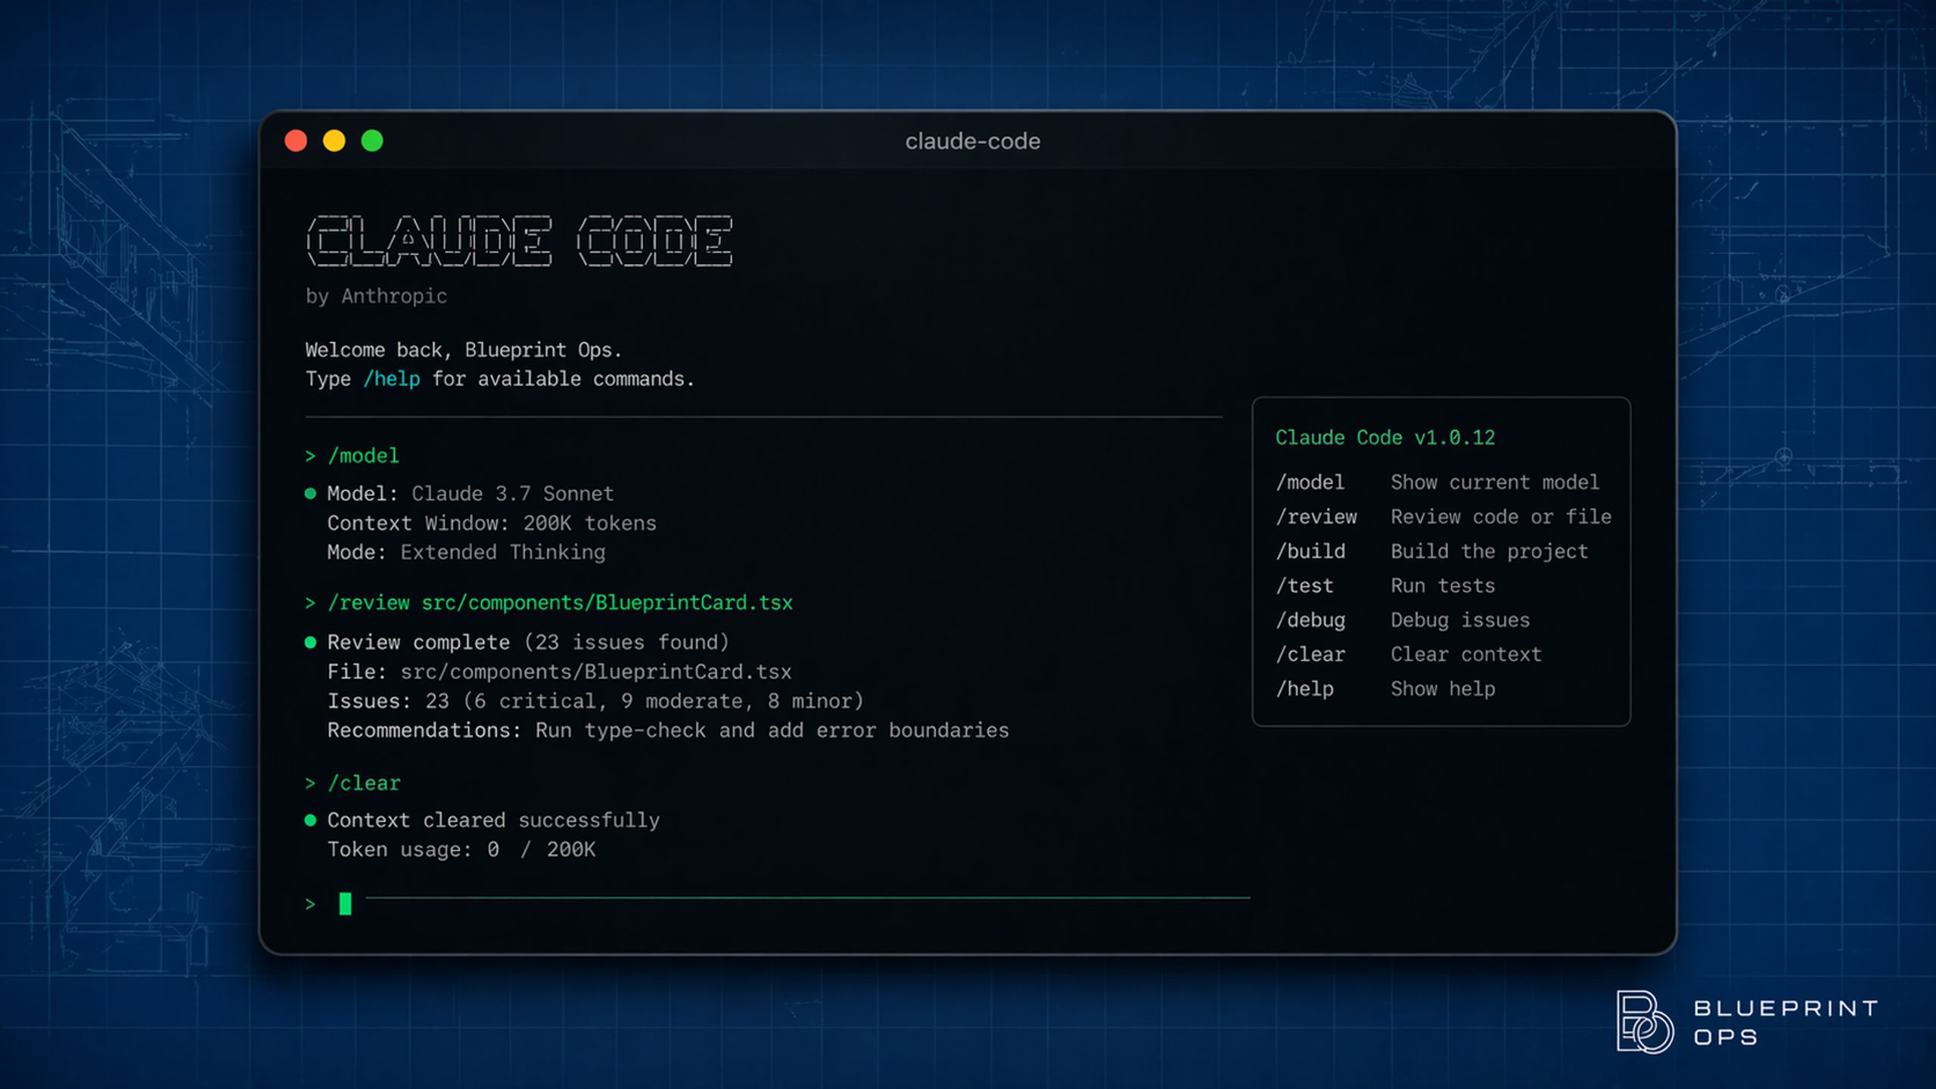Click the "Clear context" description
Viewport: 1936px width, 1089px height.
pyautogui.click(x=1465, y=655)
